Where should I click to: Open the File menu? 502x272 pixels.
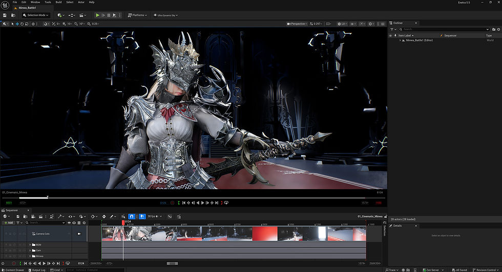tap(15, 2)
